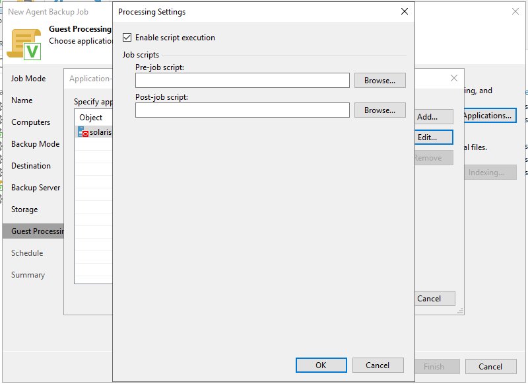This screenshot has height=384, width=528.
Task: Confirm Processing Settings with OK
Action: 321,365
